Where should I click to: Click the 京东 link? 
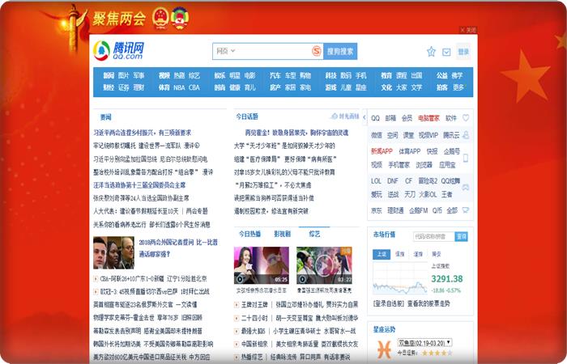[x=377, y=210]
